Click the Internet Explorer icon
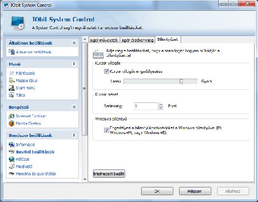The image size is (258, 202). 12,116
